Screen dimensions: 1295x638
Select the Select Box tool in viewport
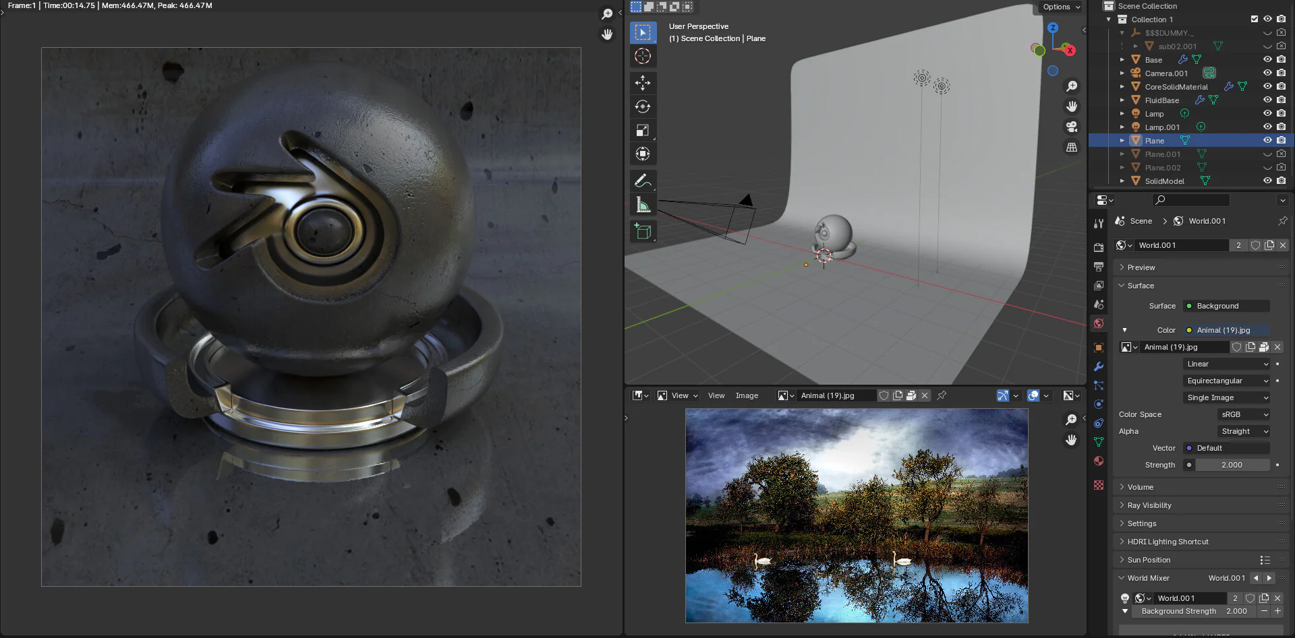[x=643, y=32]
